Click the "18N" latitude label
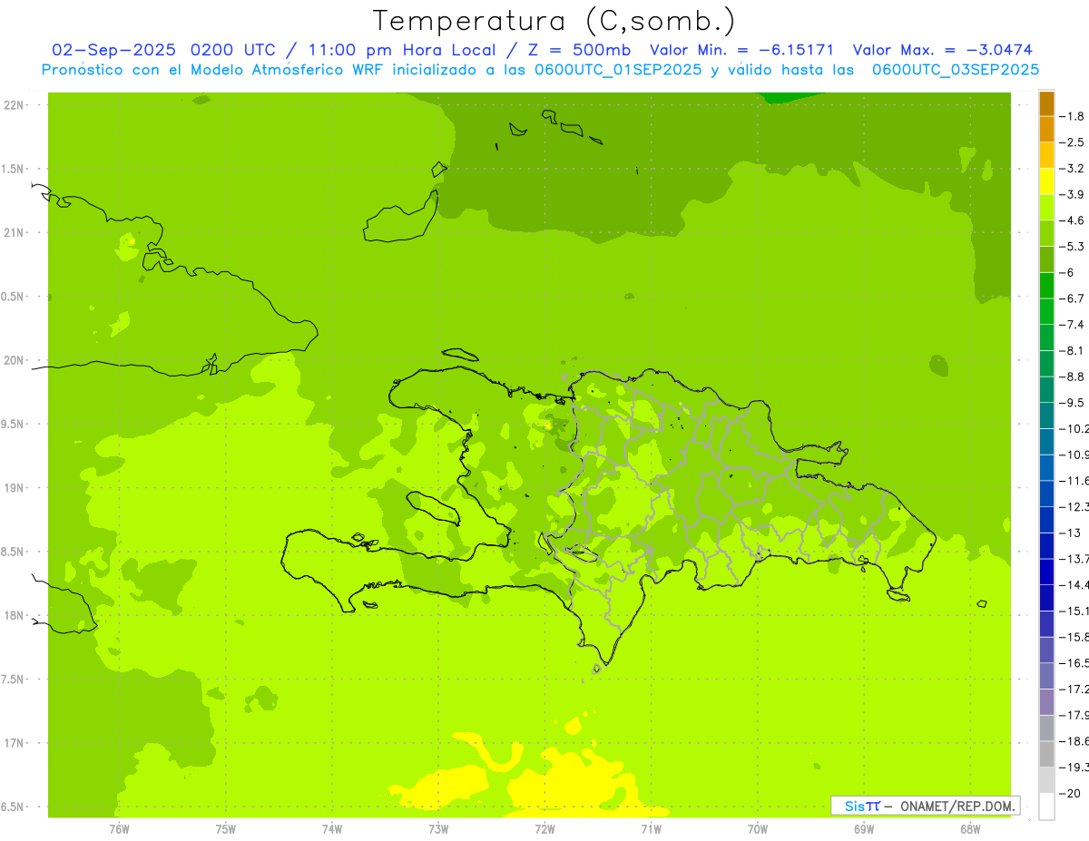The height and width of the screenshot is (841, 1089). point(15,615)
